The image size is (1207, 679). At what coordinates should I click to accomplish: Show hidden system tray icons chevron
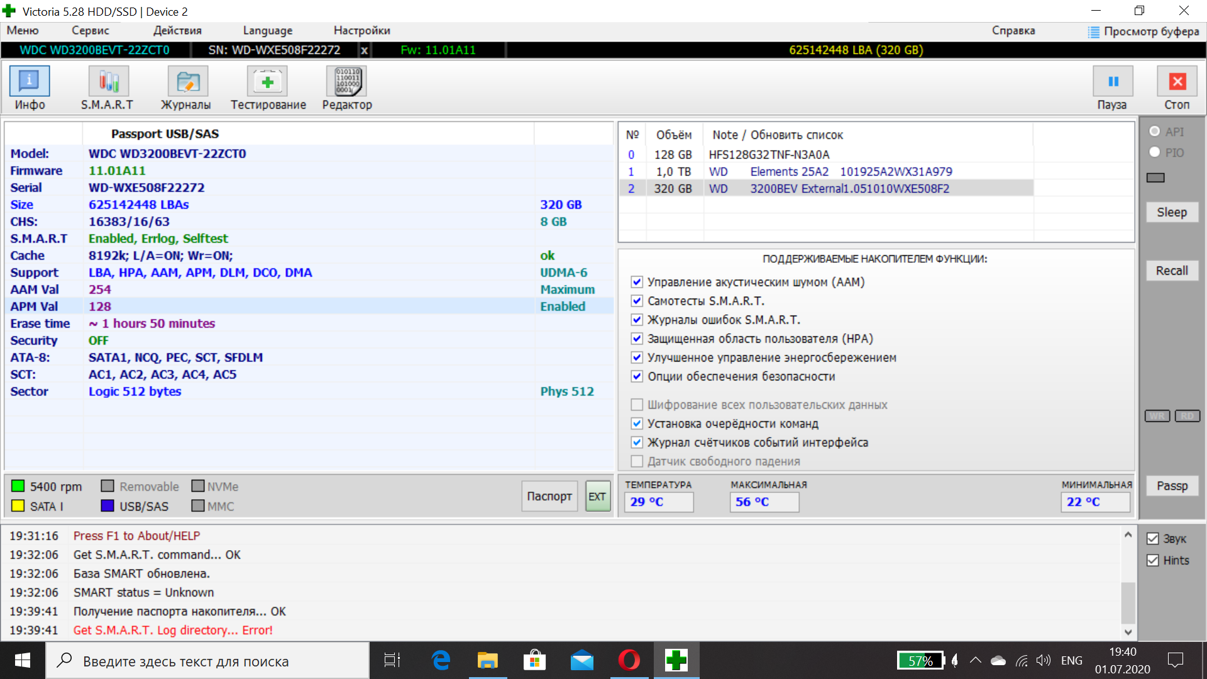tap(976, 660)
